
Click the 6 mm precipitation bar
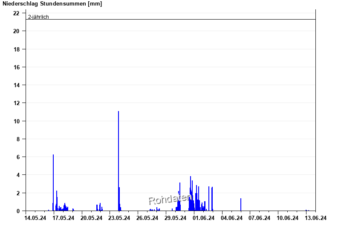[x=53, y=182]
